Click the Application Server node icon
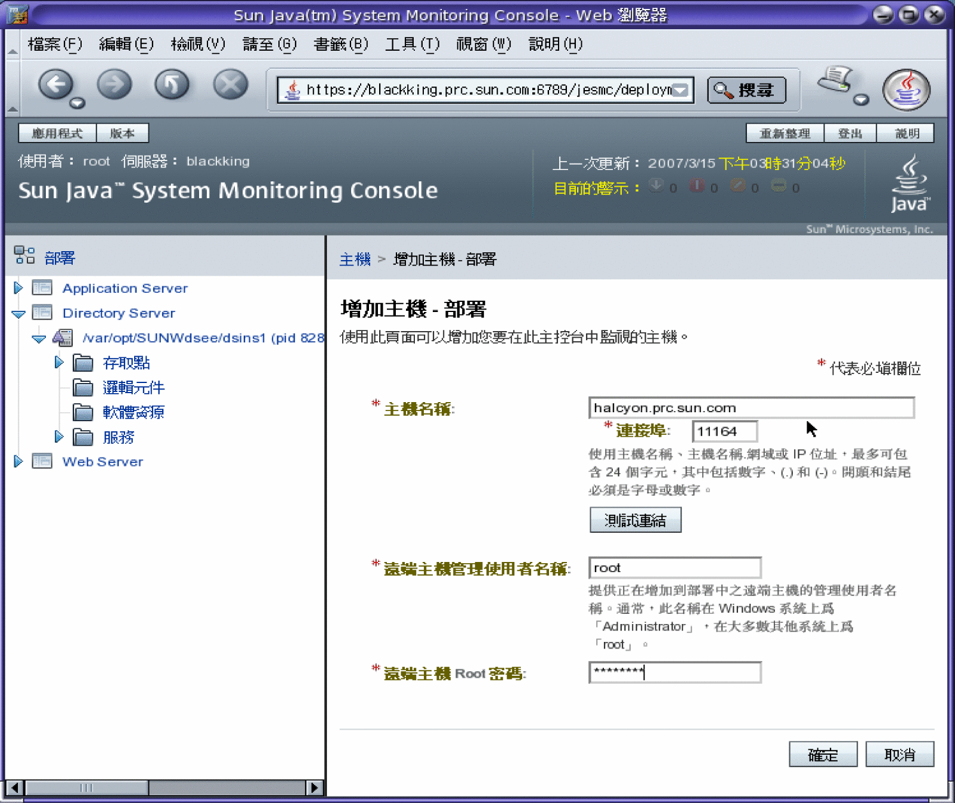 [42, 288]
